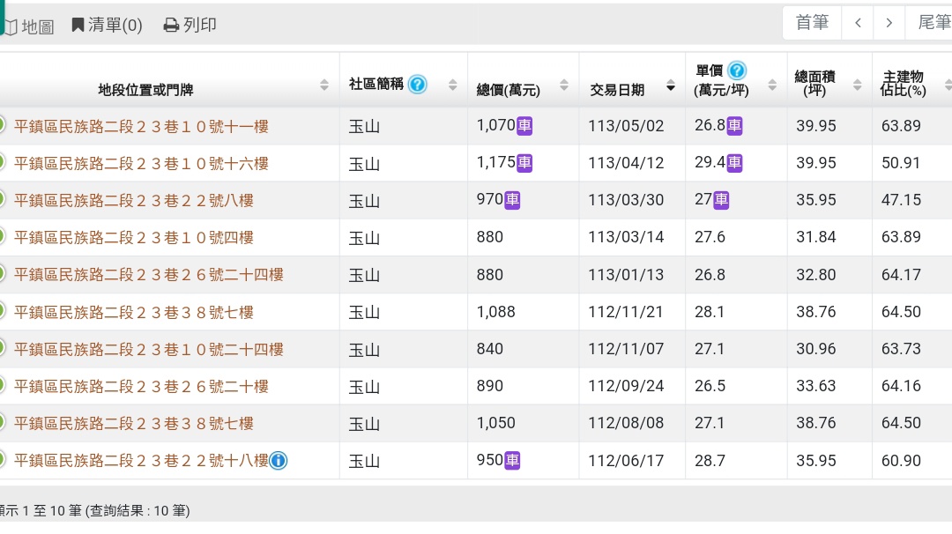
Task: Open address 二三巷二六號二十四樓 link
Action: click(x=148, y=275)
